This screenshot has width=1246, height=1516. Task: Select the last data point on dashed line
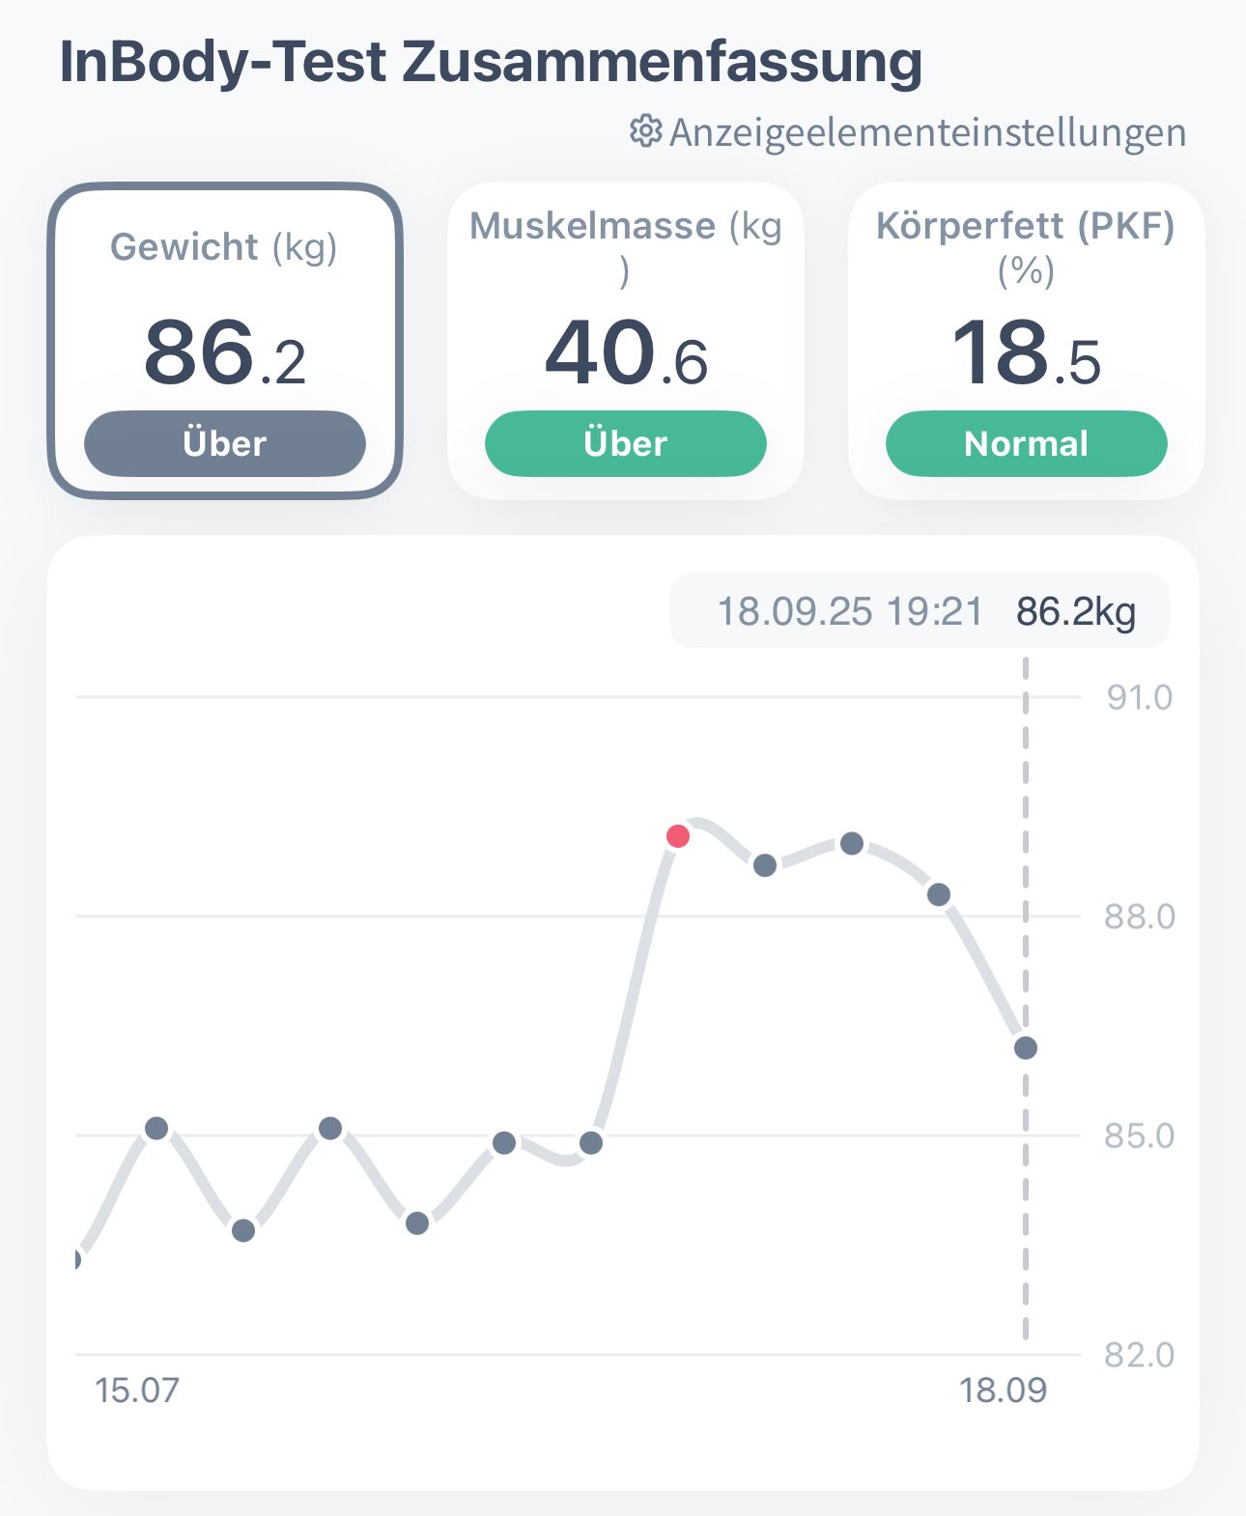click(x=1026, y=1048)
